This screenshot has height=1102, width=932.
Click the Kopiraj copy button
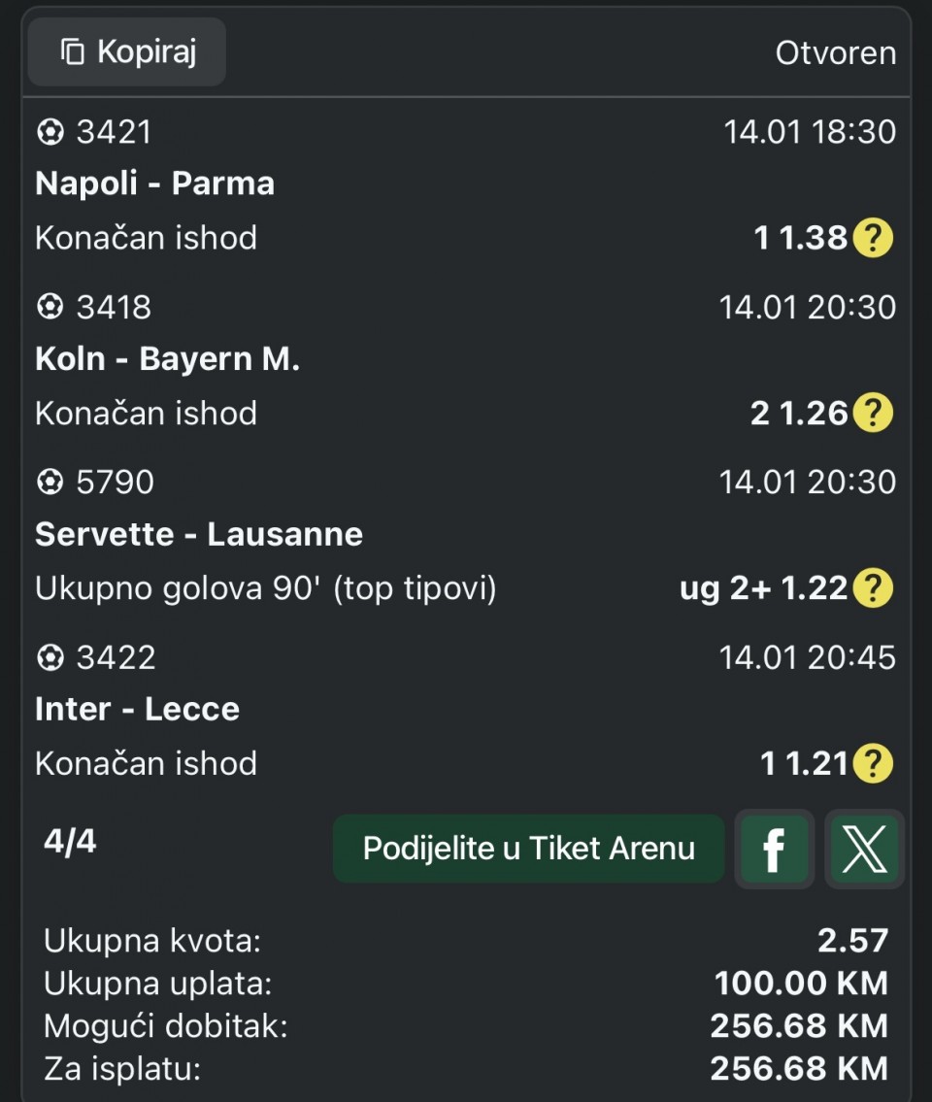(127, 52)
